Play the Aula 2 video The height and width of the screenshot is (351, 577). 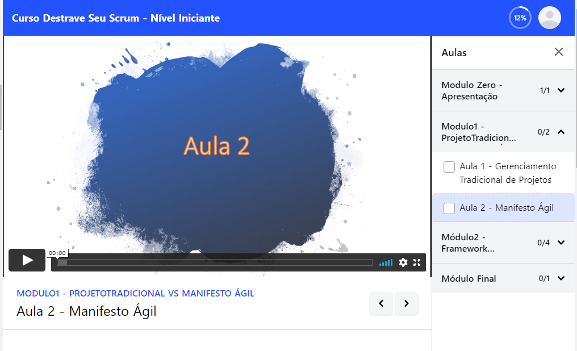[x=27, y=260]
